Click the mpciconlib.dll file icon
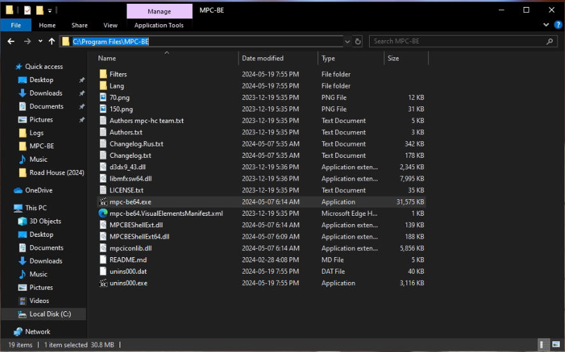Screen dimensions: 565x352 coord(103,248)
